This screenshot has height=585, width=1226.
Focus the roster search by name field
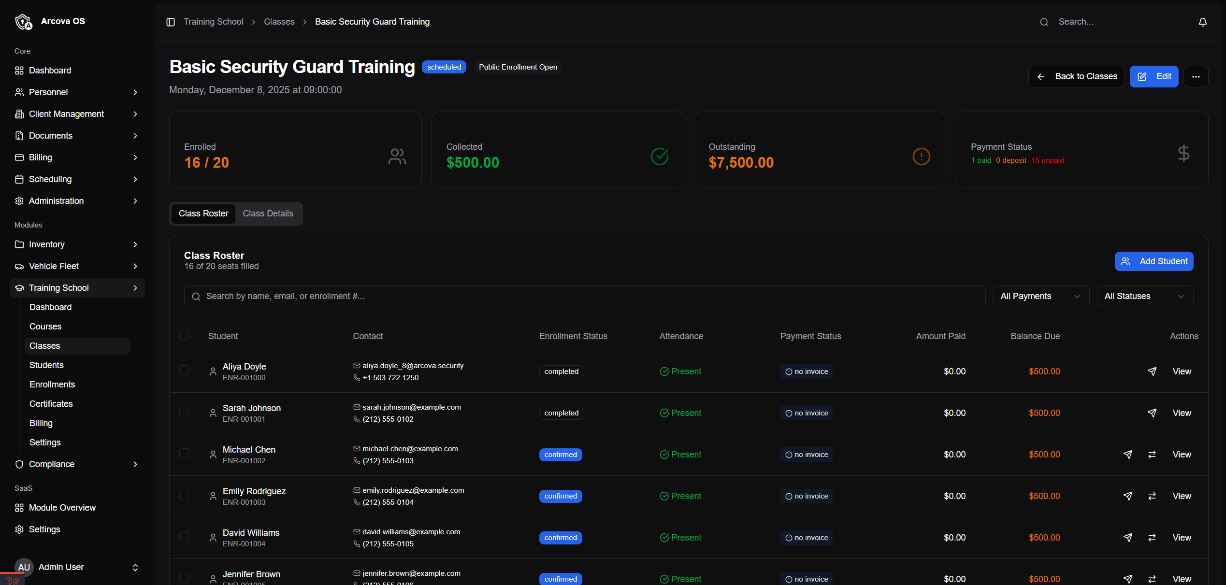pos(585,296)
